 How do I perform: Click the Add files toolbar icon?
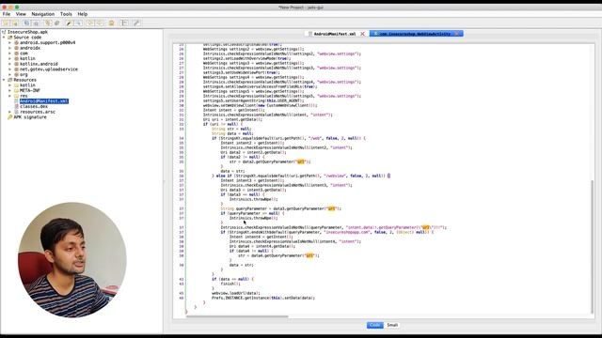(x=15, y=23)
